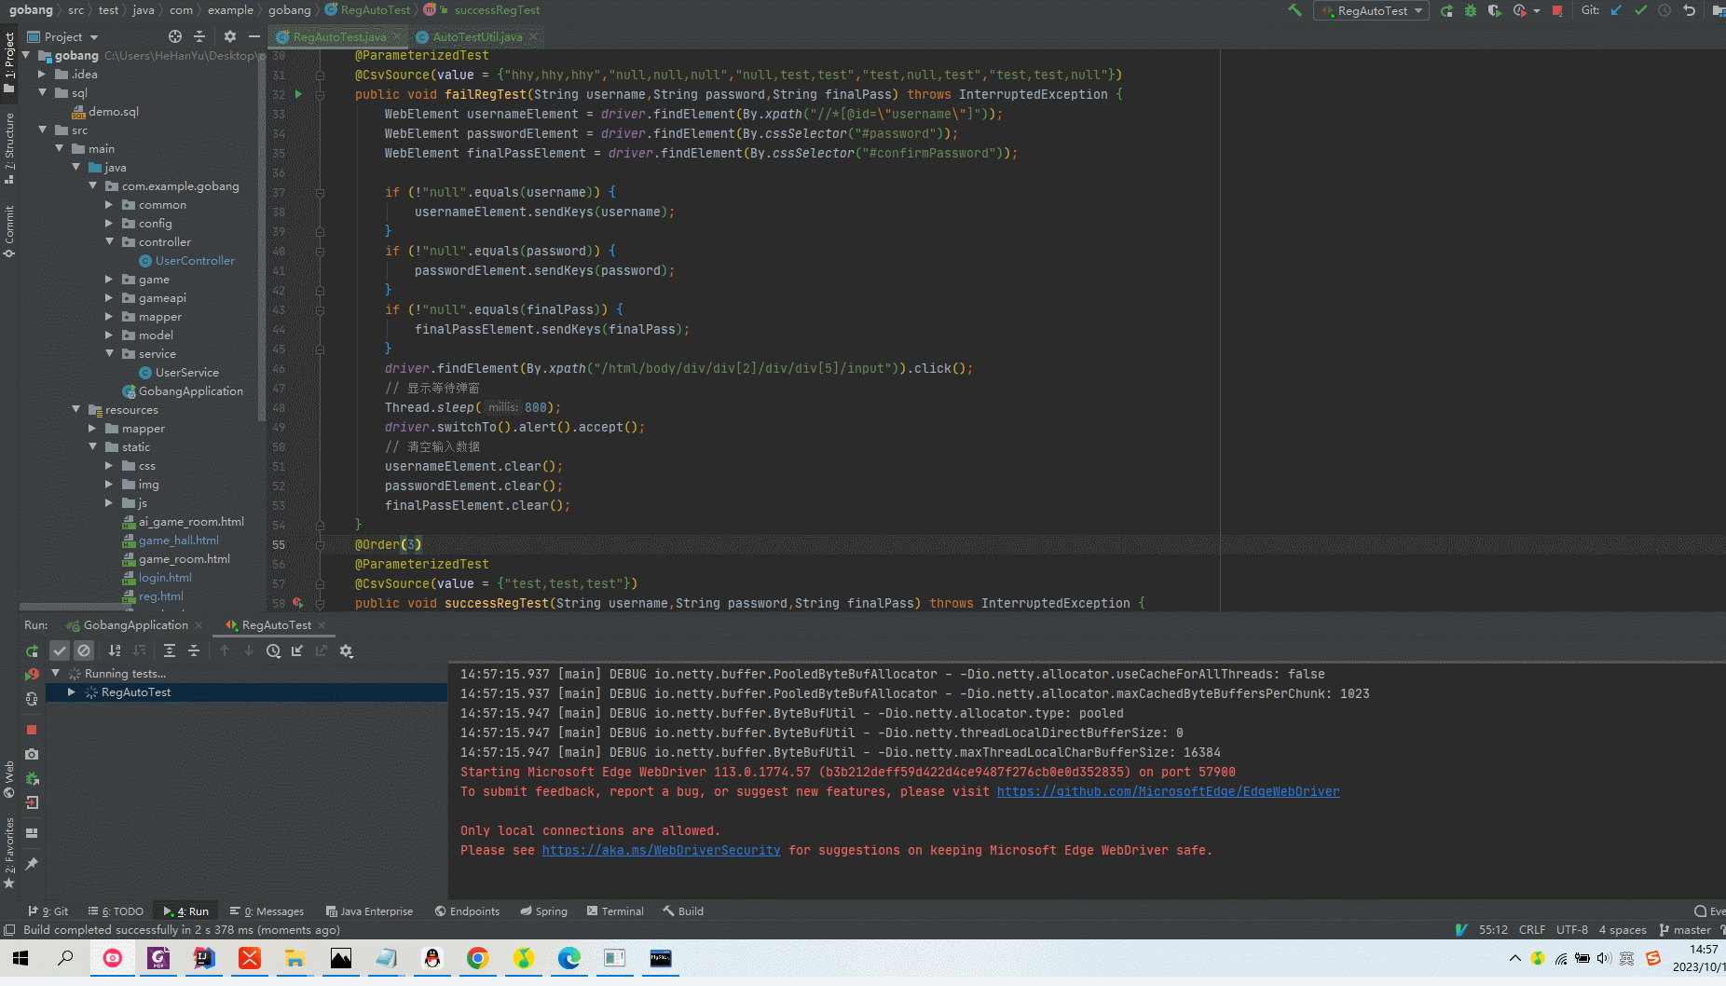Image resolution: width=1726 pixels, height=986 pixels.
Task: Hide the Project panel with minus icon
Action: click(253, 36)
